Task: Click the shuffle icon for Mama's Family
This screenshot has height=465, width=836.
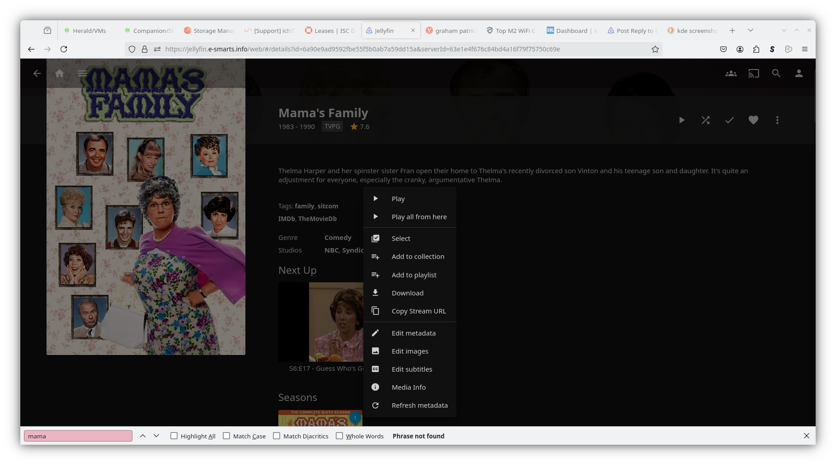Action: point(705,120)
